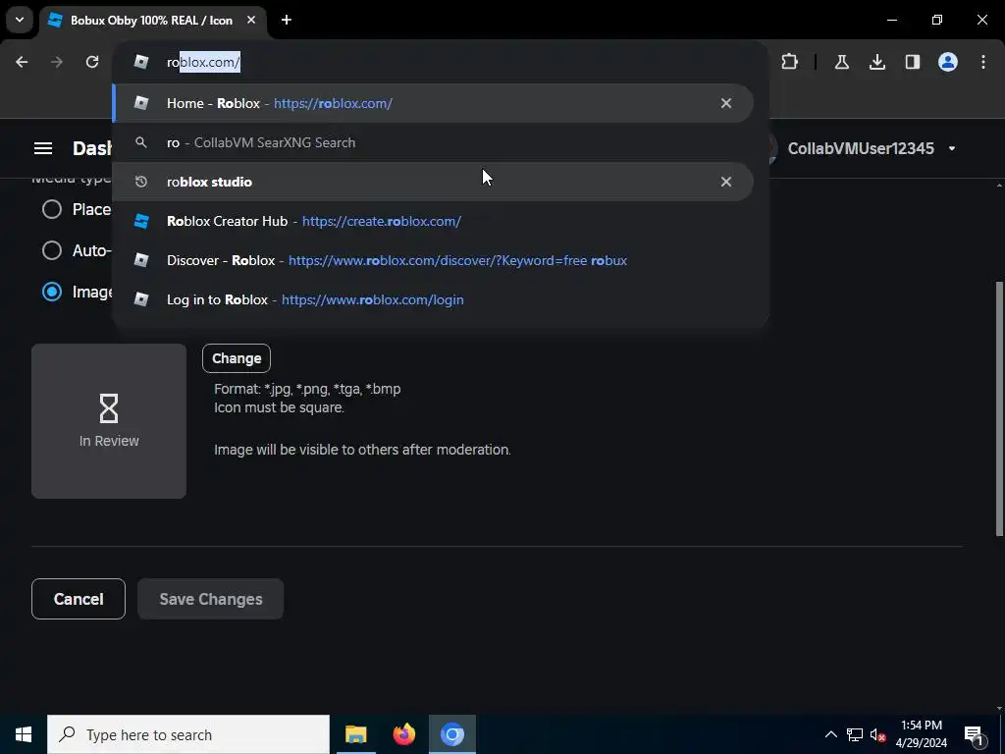Open Chrome Labs flask icon
Image resolution: width=1005 pixels, height=754 pixels.
point(841,62)
